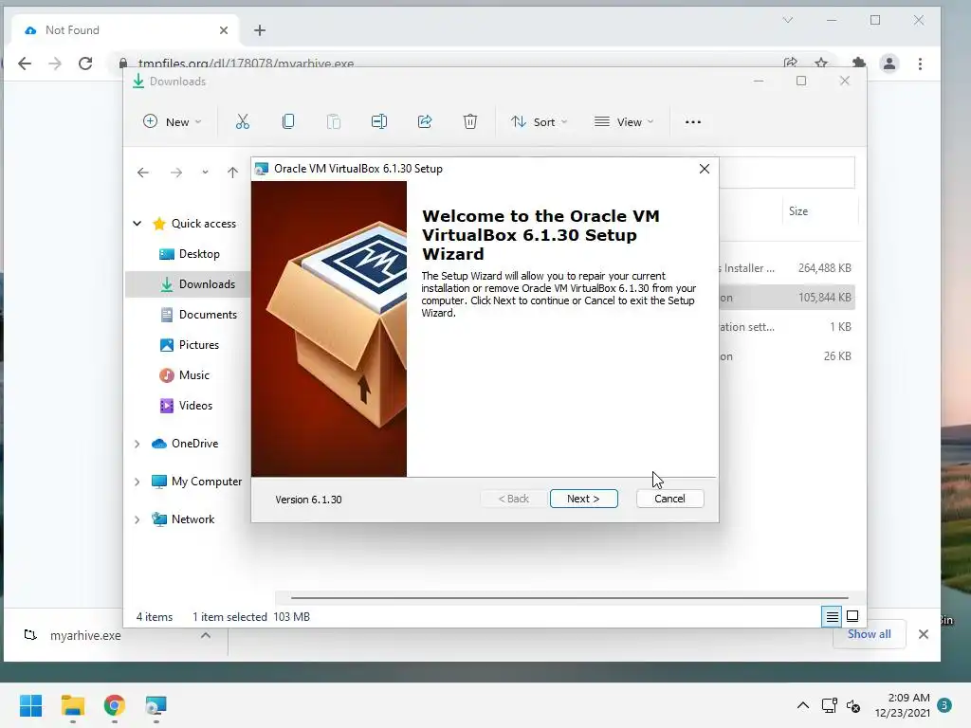The height and width of the screenshot is (728, 971).
Task: Select Pictures in the navigation pane
Action: (x=189, y=345)
